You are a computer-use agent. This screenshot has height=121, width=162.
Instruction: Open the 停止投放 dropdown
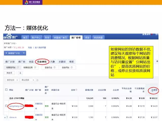point(28,80)
